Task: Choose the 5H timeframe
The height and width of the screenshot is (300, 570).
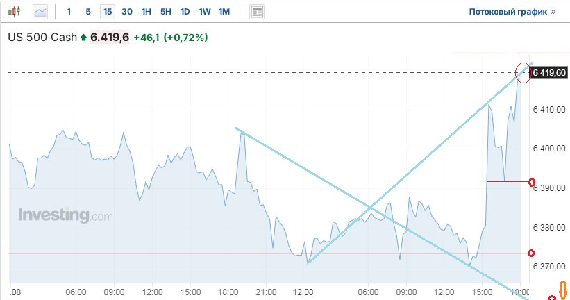Action: [165, 12]
